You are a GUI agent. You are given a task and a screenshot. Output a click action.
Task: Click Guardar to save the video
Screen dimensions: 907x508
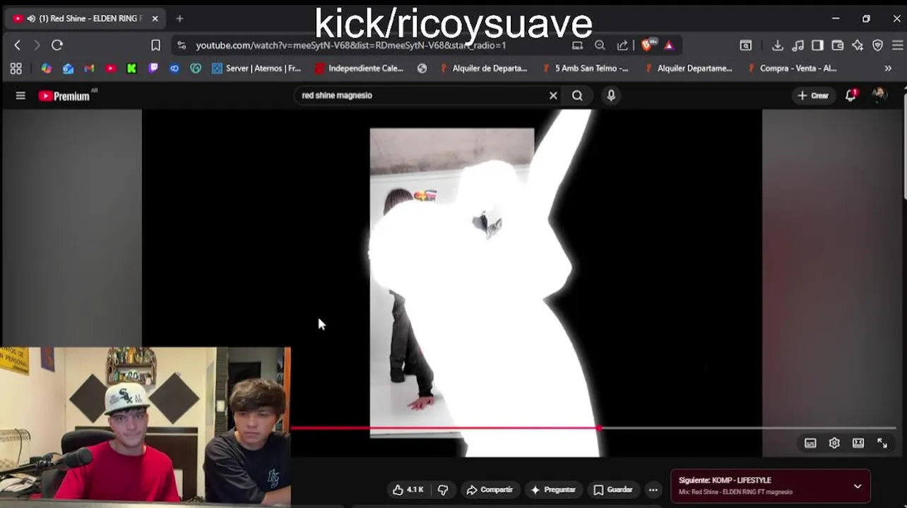pos(613,490)
